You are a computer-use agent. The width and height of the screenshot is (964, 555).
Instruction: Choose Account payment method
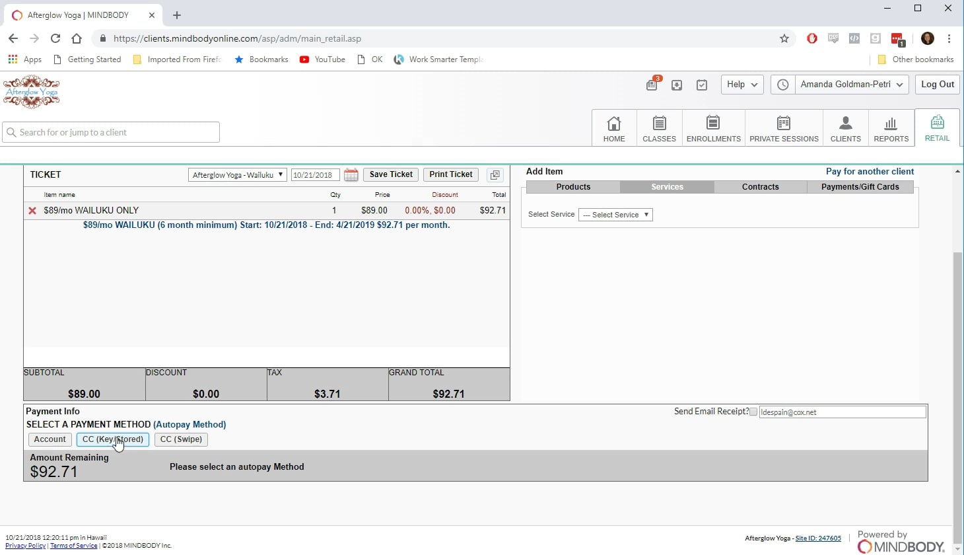point(50,439)
